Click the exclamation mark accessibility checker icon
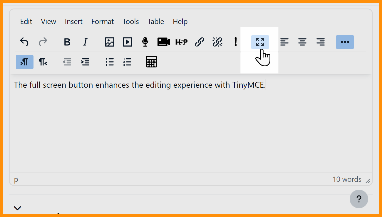 235,42
